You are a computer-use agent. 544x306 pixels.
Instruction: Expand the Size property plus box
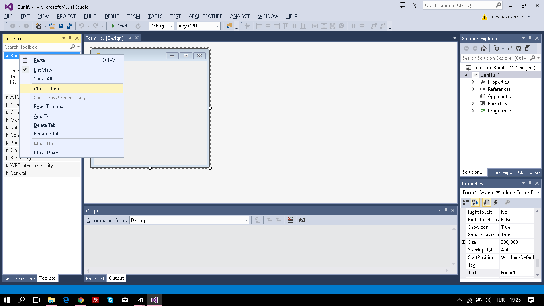coord(463,242)
